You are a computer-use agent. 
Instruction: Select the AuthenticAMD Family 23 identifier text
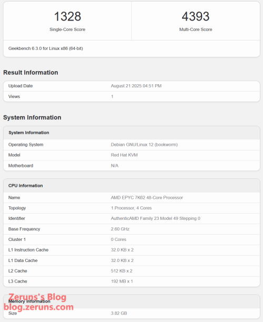[x=155, y=218]
